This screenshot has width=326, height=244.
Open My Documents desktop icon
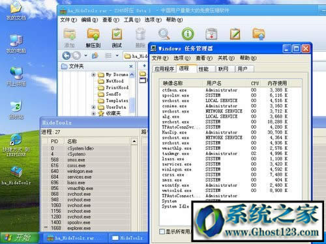(16, 10)
